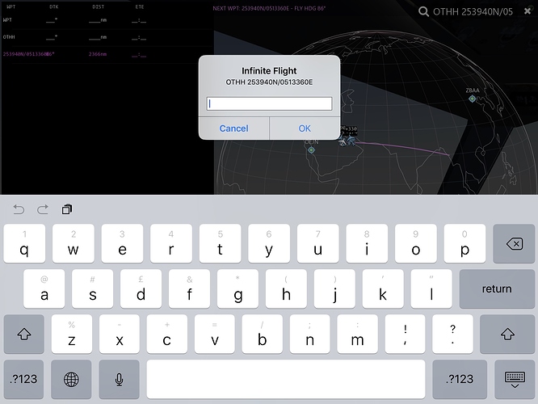Cancel the Infinite Flight dialog
This screenshot has width=538, height=404.
click(234, 128)
